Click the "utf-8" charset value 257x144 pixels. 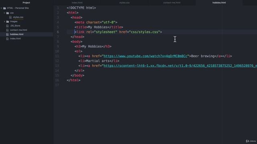coord(108,22)
